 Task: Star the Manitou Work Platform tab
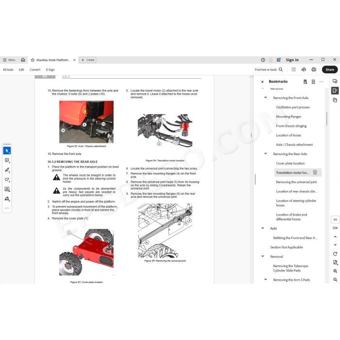33,60
